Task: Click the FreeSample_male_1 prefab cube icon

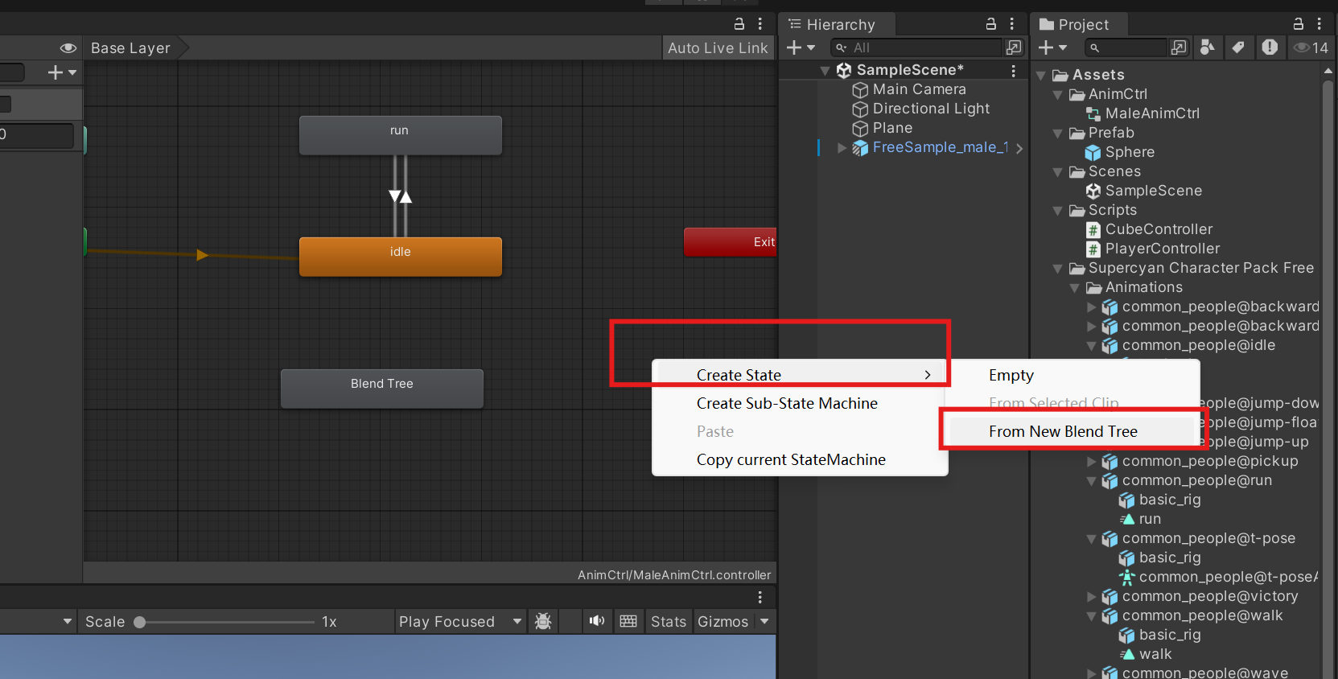Action: click(860, 148)
